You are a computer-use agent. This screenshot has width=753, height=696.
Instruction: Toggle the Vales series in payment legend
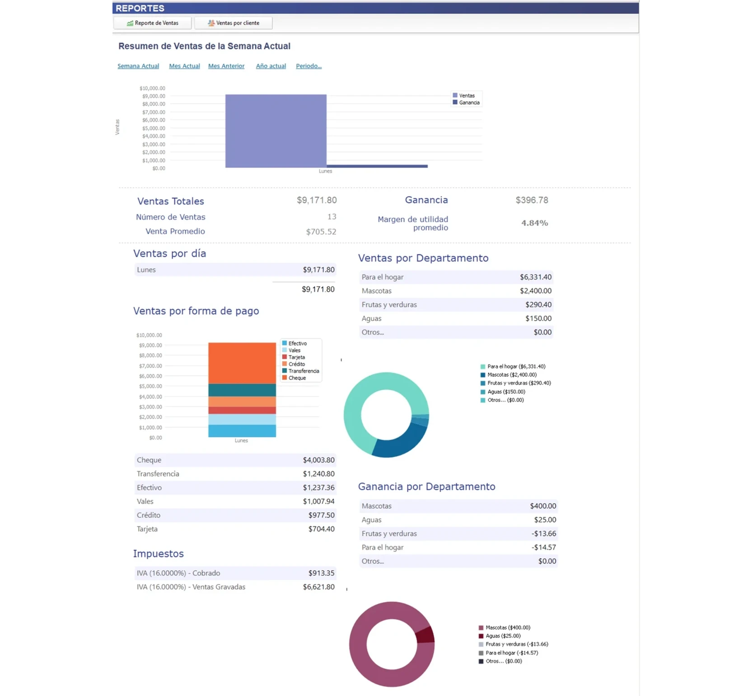pos(285,350)
